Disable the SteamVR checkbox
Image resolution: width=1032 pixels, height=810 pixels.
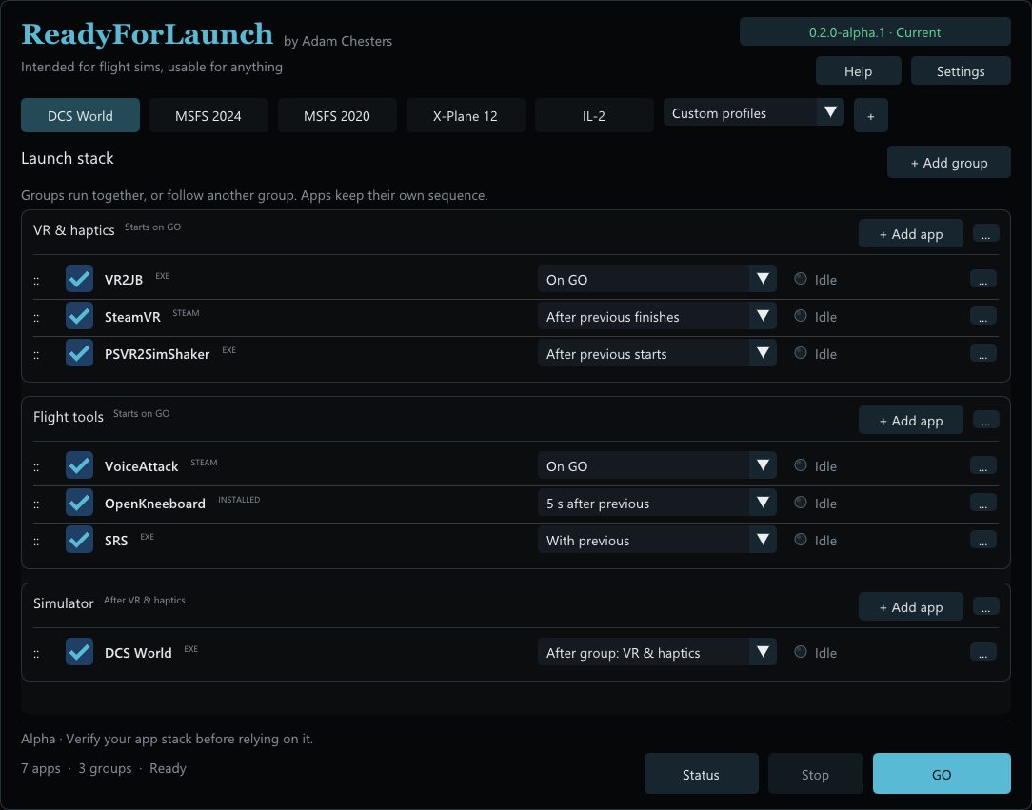(x=79, y=316)
